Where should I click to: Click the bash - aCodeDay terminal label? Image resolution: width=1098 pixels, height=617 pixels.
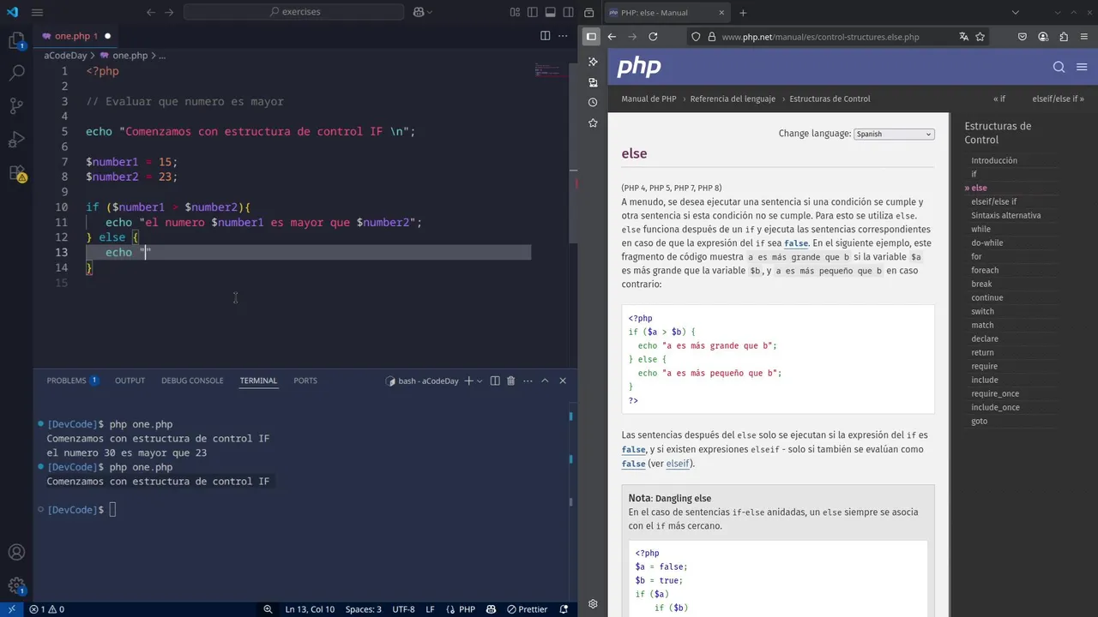pos(422,380)
